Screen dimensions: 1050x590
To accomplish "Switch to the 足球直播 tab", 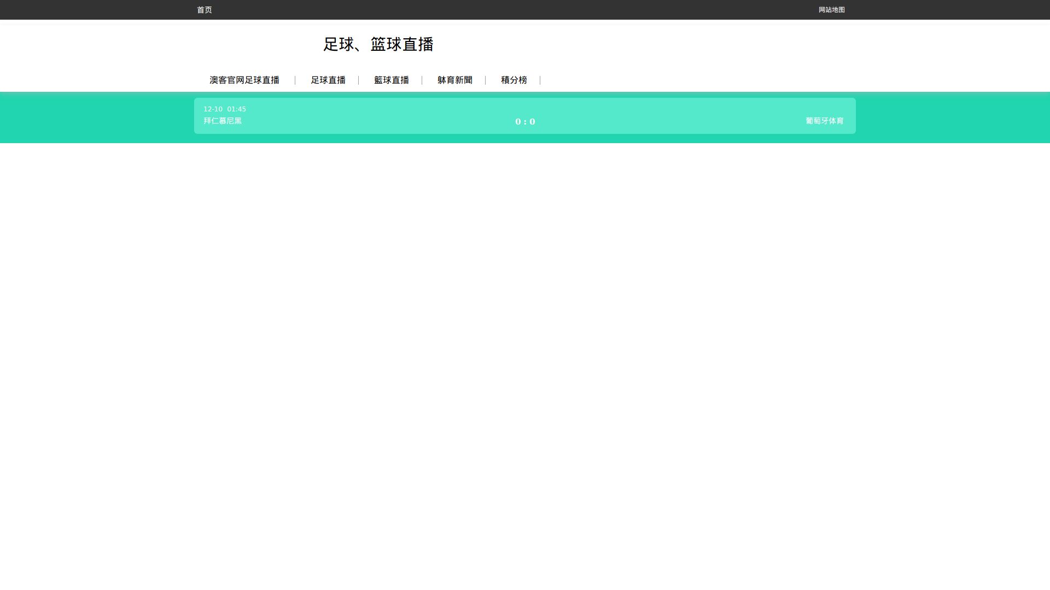I will tap(328, 80).
